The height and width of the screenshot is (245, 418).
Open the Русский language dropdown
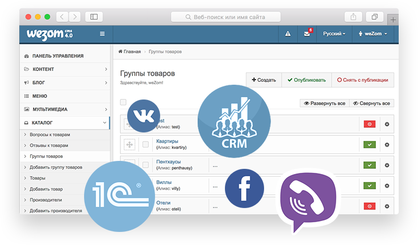335,34
